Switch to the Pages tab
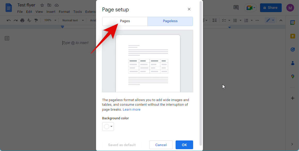This screenshot has width=299, height=151. [125, 21]
